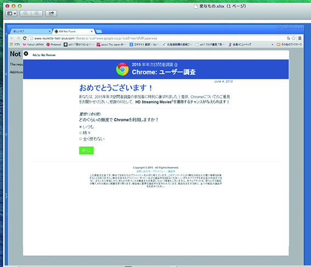Click the お問い合わせ footer link
Screen dimensions: 311x267
tap(144, 171)
